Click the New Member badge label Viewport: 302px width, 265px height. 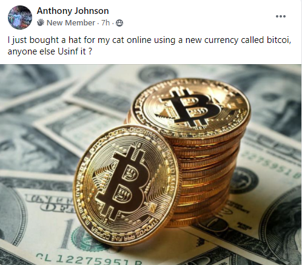(71, 23)
